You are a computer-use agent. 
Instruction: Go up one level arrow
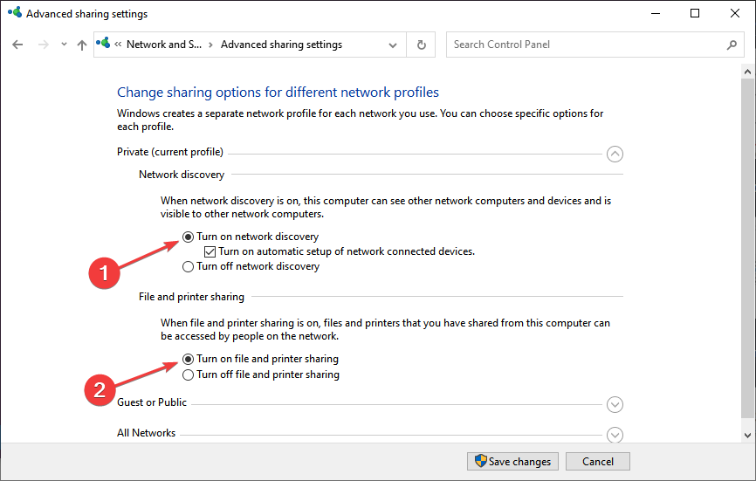pyautogui.click(x=82, y=45)
